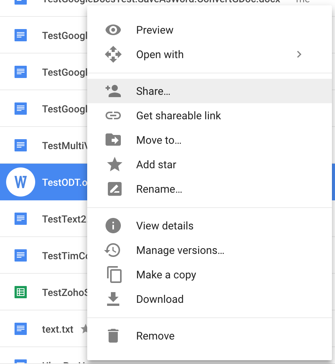335x364 pixels.
Task: Click the blue Docs icon beside text.txt
Action: pyautogui.click(x=21, y=329)
